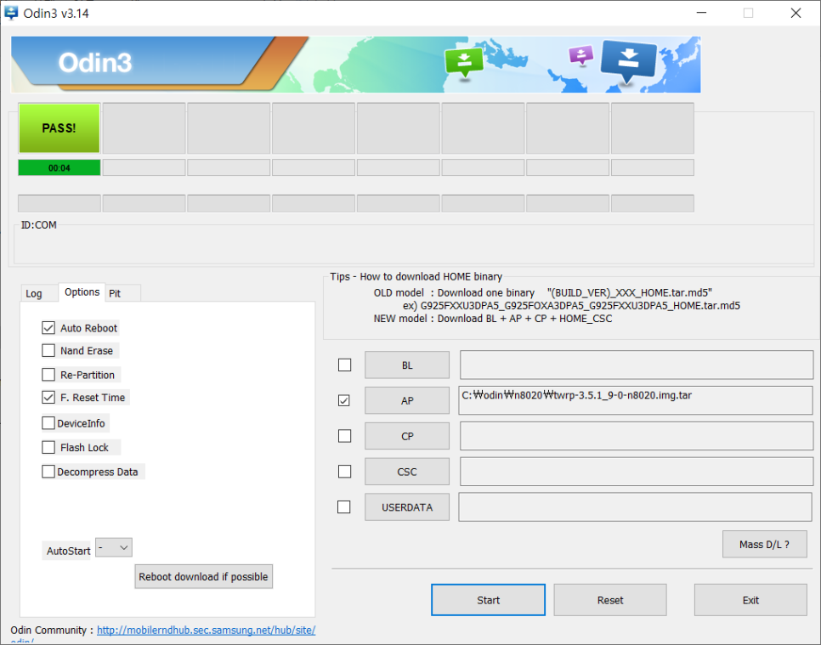The height and width of the screenshot is (645, 821).
Task: Click the USERDATA file button
Action: pyautogui.click(x=407, y=507)
